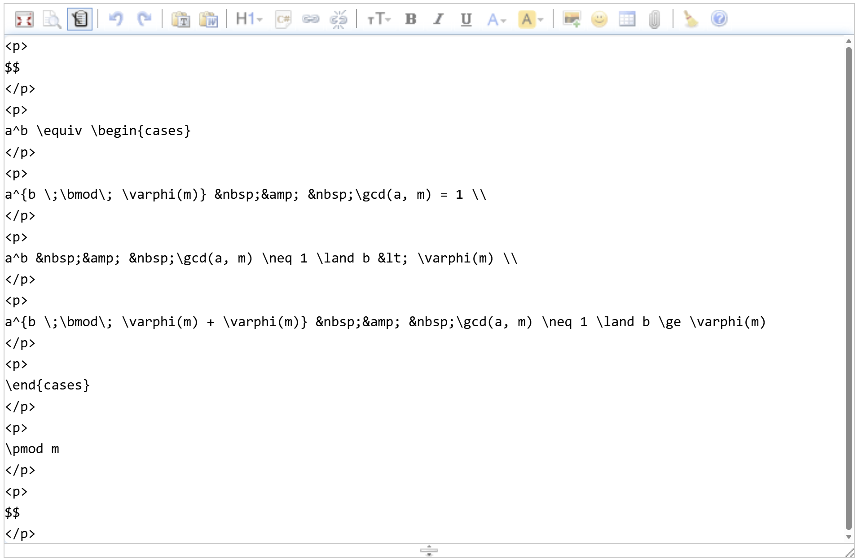This screenshot has height=560, width=858.
Task: Insert a code snippet block
Action: tap(283, 19)
